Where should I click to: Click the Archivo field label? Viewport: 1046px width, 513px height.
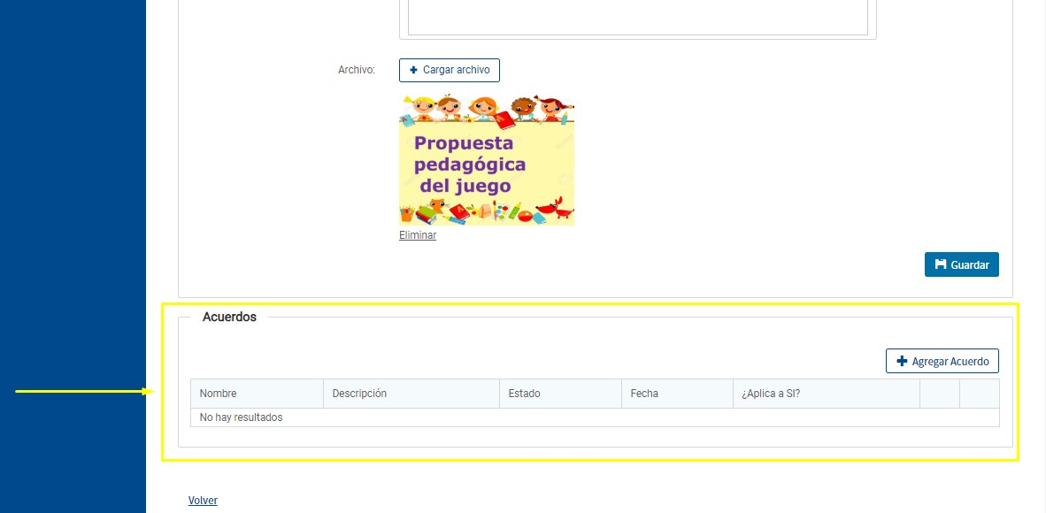356,70
